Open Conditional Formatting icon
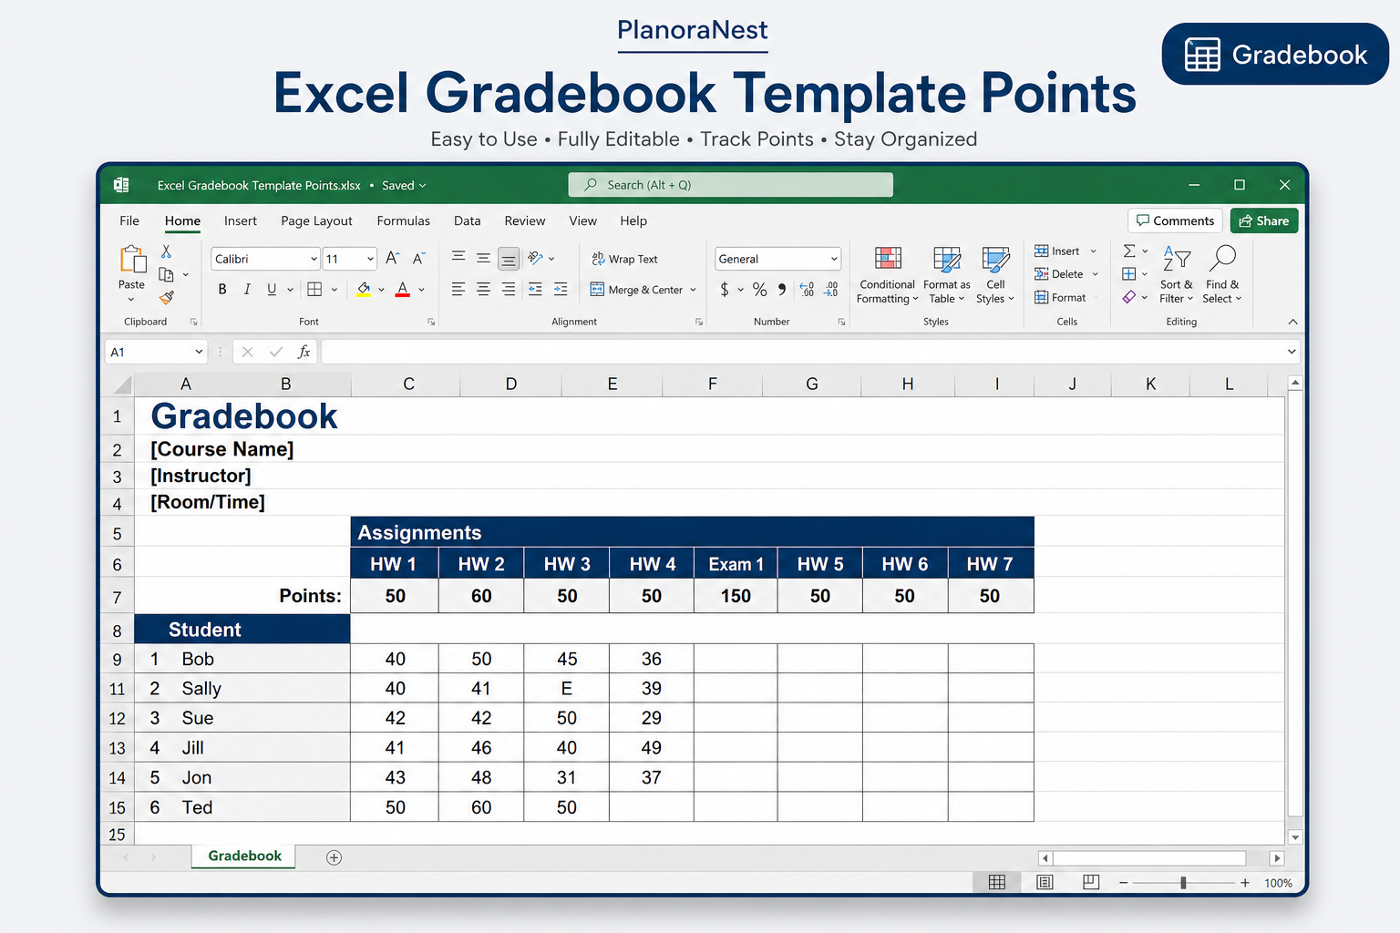 point(888,259)
